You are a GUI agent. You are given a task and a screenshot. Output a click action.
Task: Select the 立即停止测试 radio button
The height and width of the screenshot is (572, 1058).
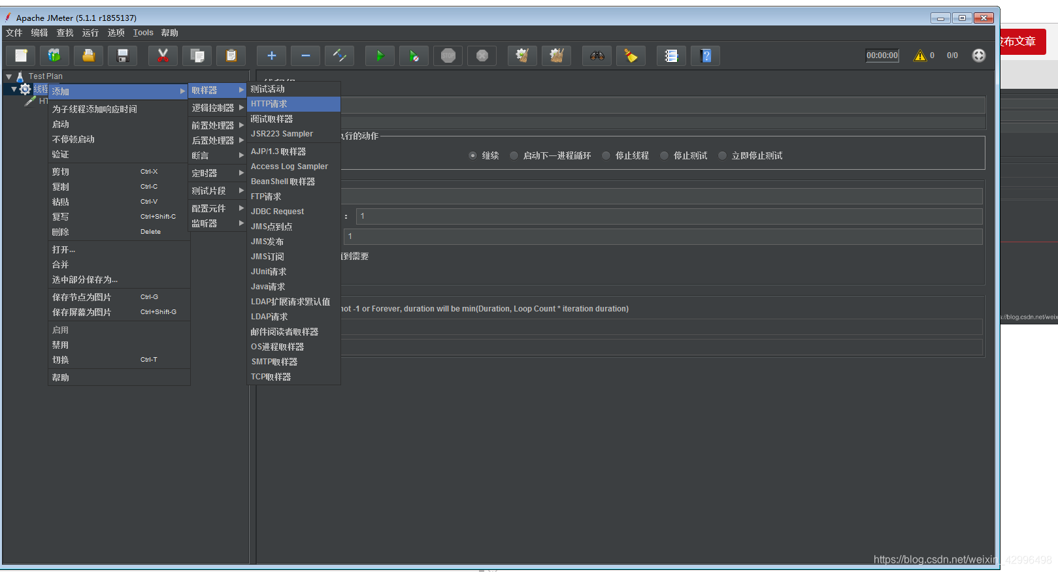tap(722, 155)
